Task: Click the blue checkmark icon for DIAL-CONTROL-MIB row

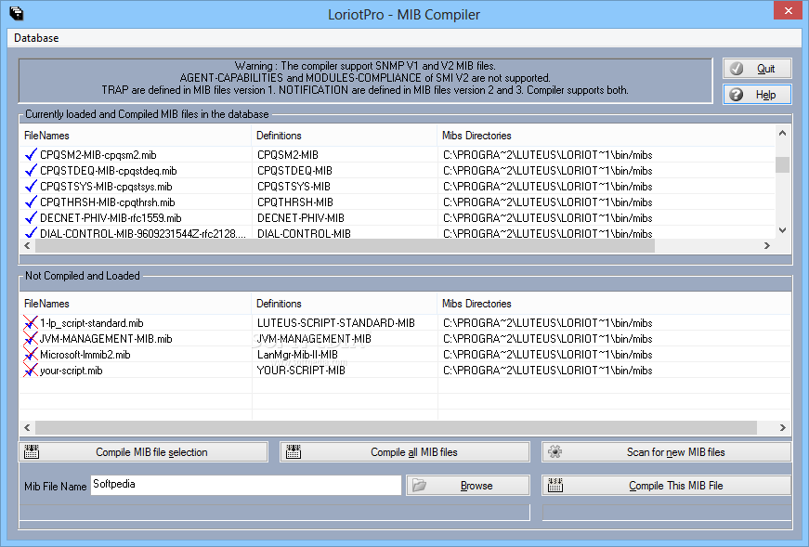Action: click(x=31, y=233)
